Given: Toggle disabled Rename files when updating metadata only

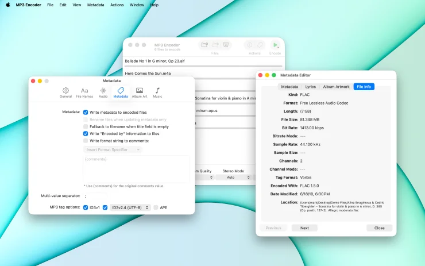Looking at the screenshot, I should [x=86, y=119].
